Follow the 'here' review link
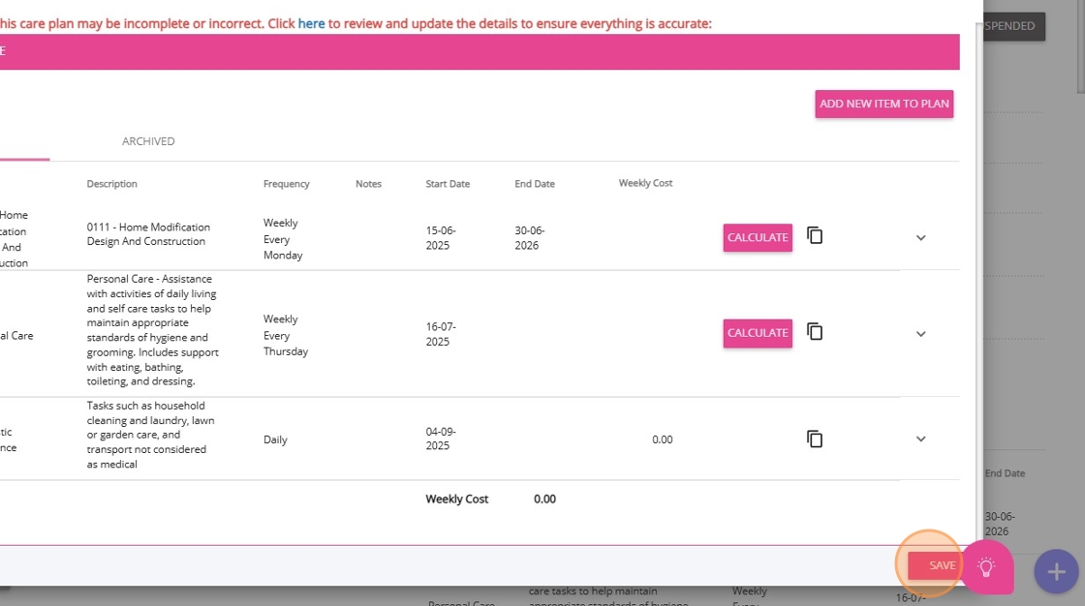Screen dimensions: 1085x606 pyautogui.click(x=311, y=23)
